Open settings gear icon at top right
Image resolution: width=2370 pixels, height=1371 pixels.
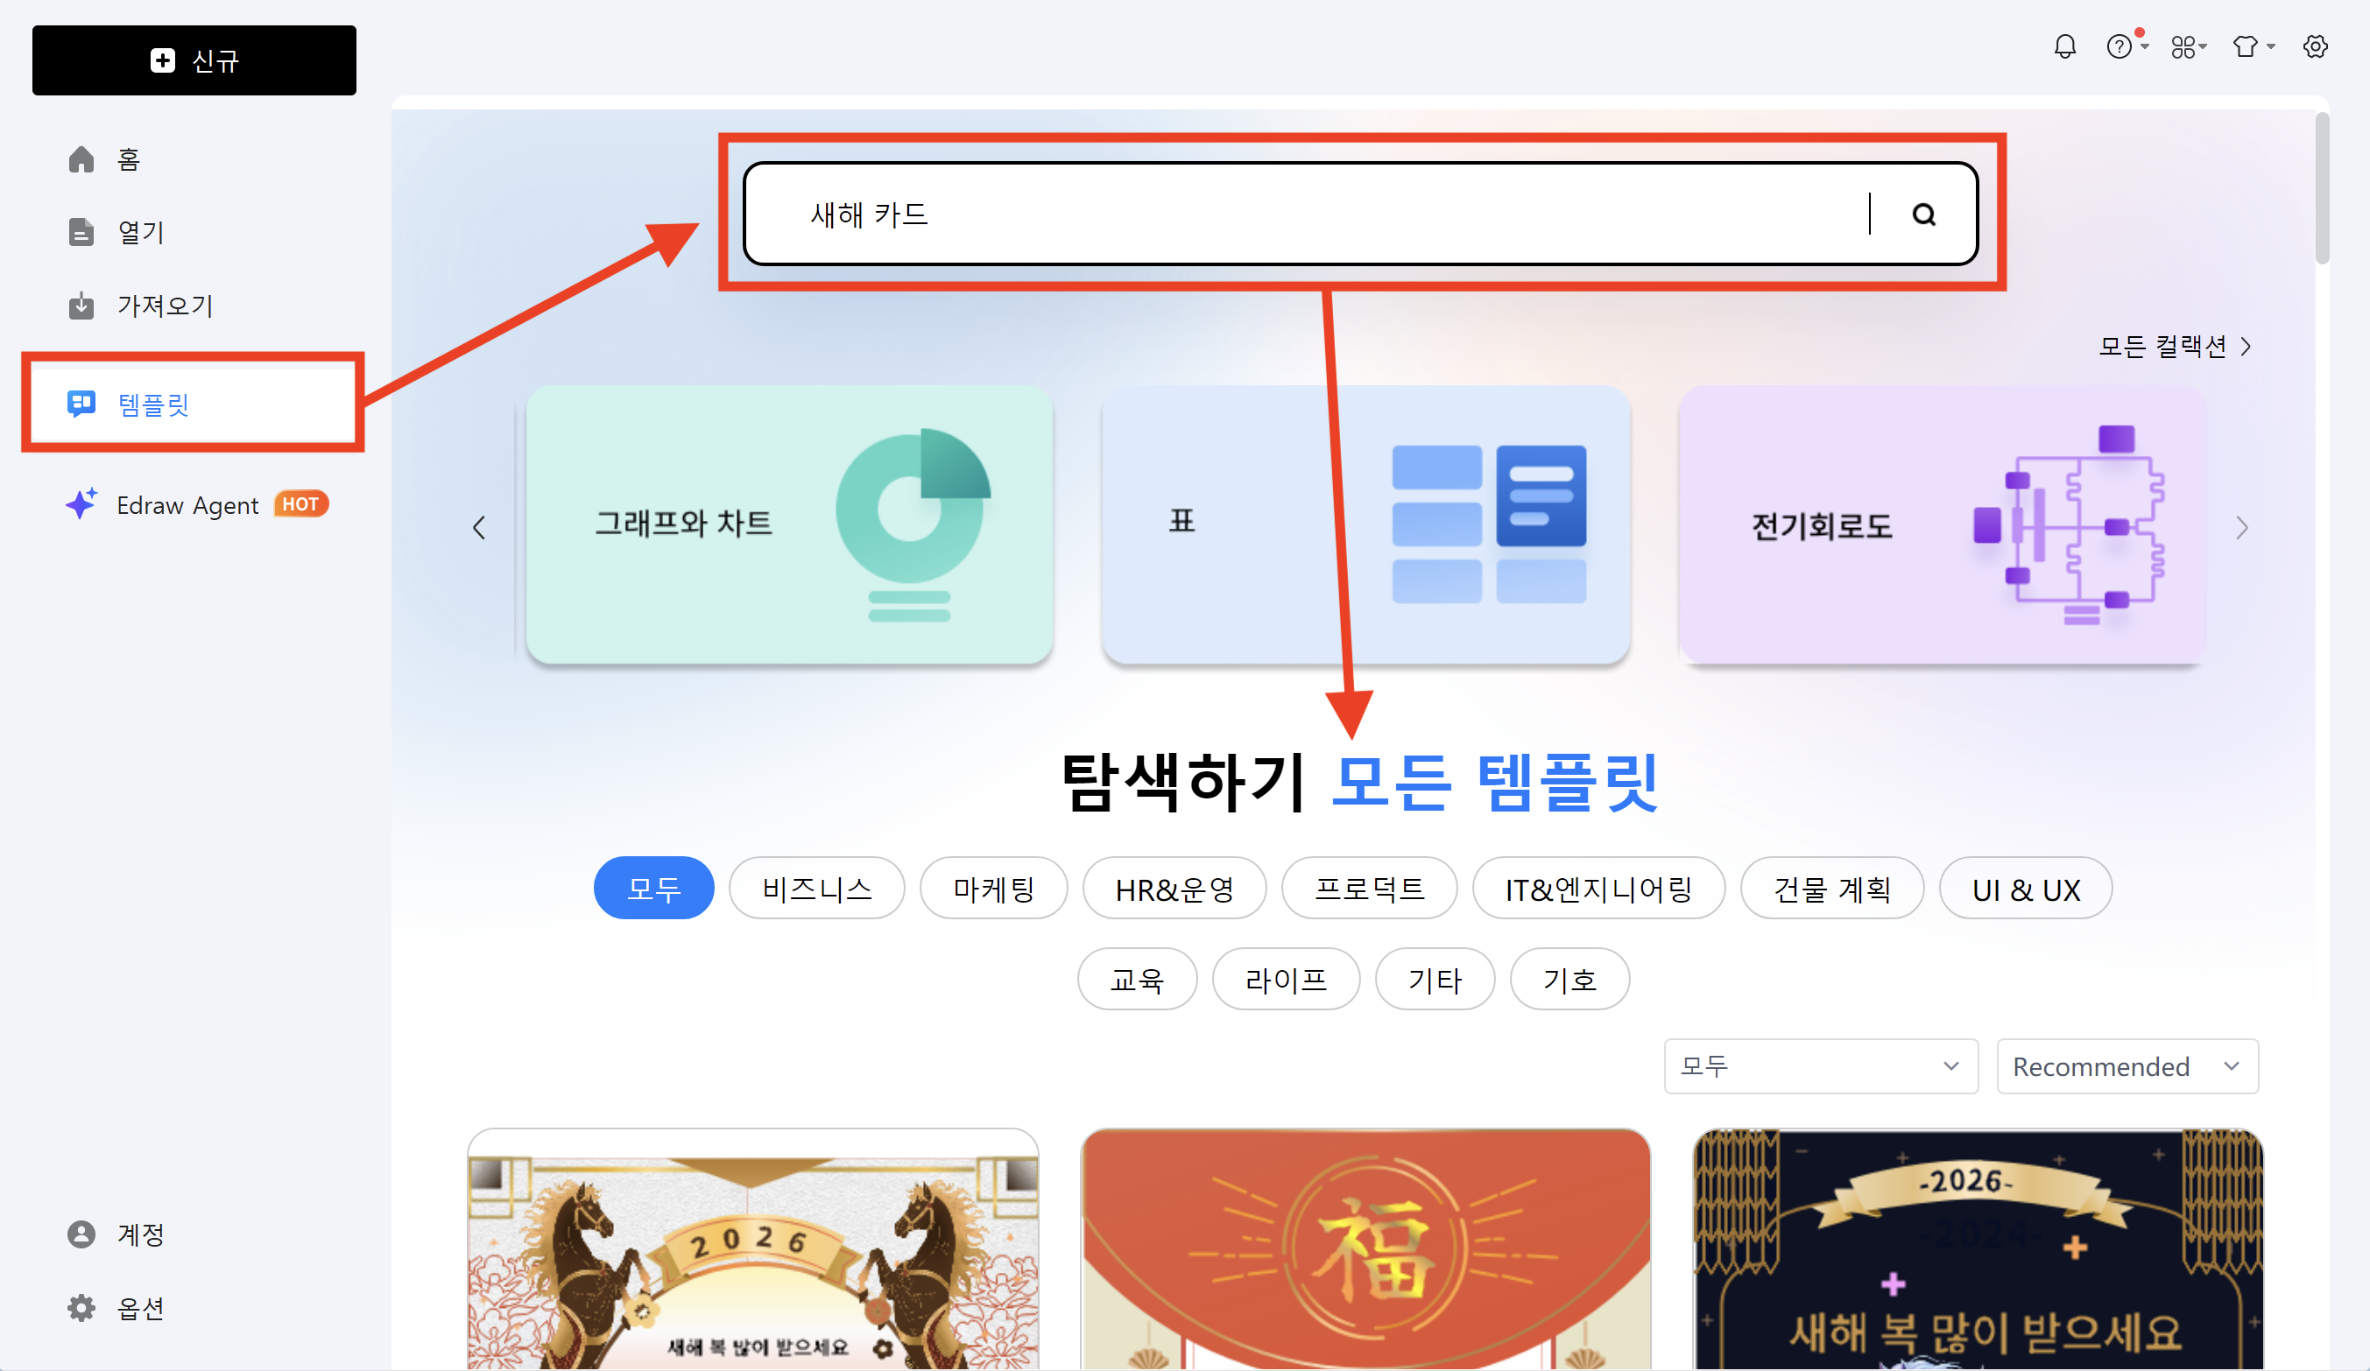[x=2315, y=46]
